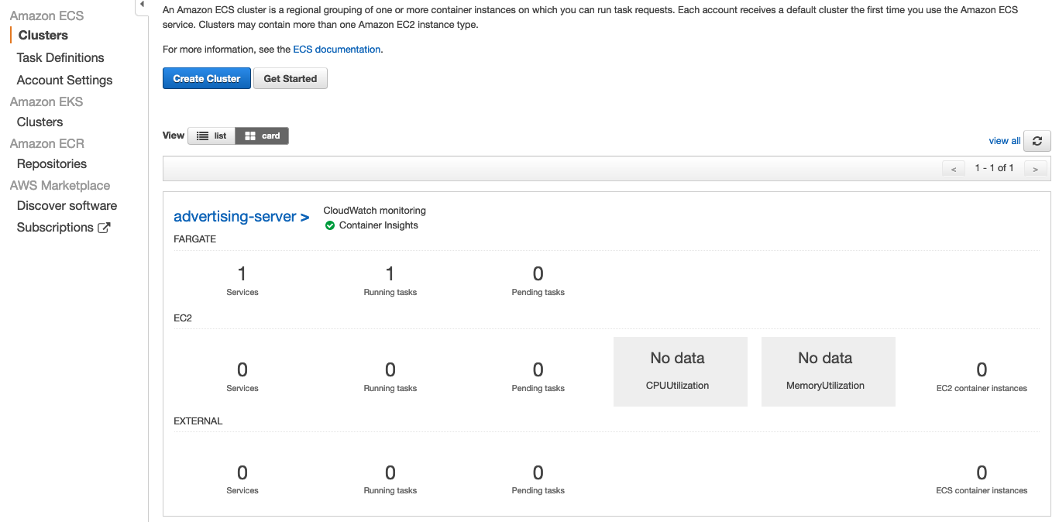Click the view all link
This screenshot has width=1059, height=522.
pyautogui.click(x=1005, y=141)
